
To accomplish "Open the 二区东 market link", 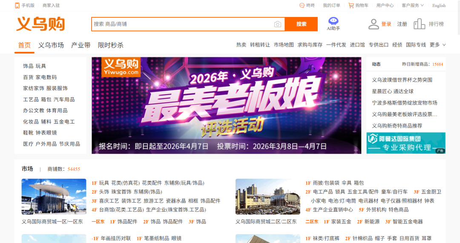I will tap(312, 222).
